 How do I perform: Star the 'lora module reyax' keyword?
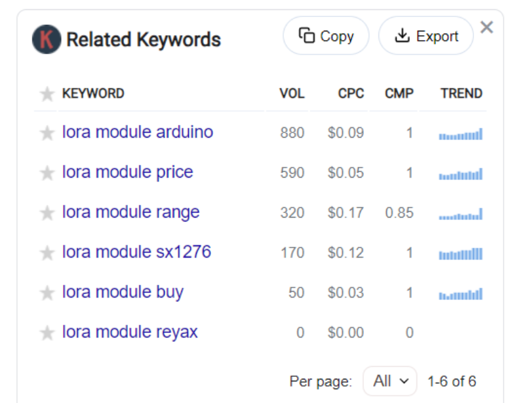pos(47,333)
